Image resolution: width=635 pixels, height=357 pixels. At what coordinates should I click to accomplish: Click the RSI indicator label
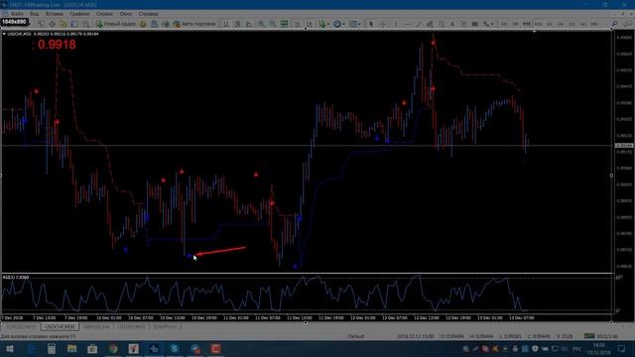coord(16,278)
